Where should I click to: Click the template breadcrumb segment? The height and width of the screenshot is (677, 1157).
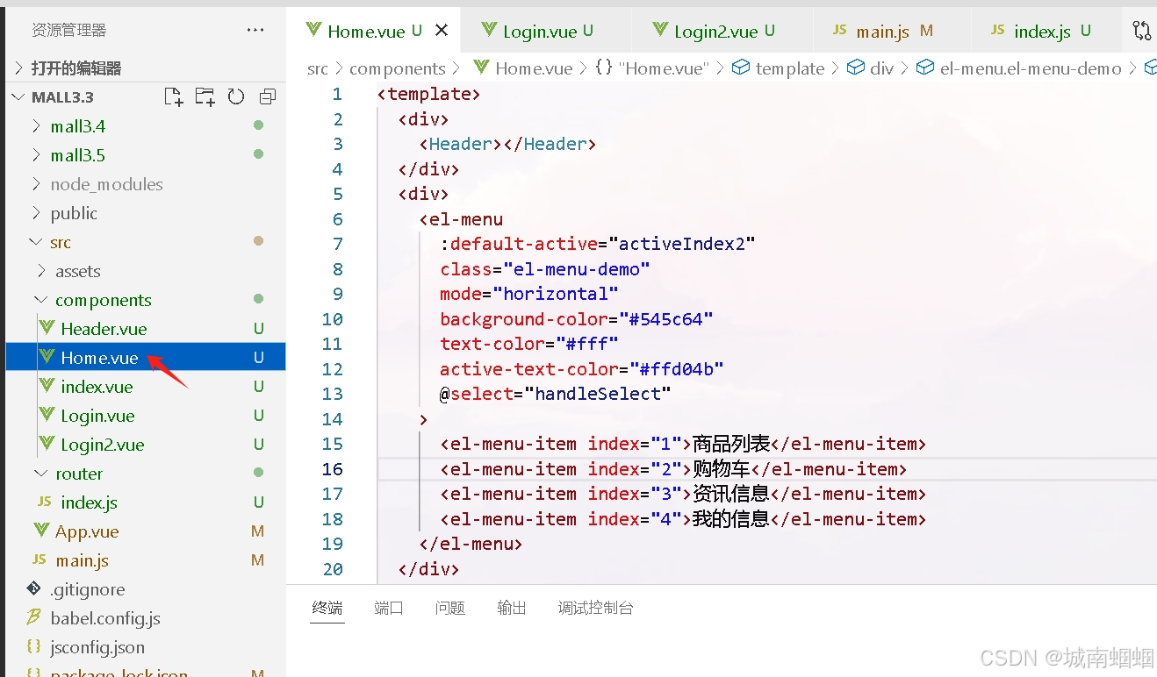tap(790, 68)
